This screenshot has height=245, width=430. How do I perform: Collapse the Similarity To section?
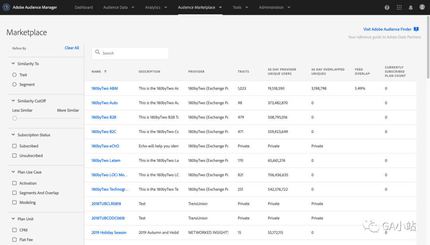[x=13, y=63]
